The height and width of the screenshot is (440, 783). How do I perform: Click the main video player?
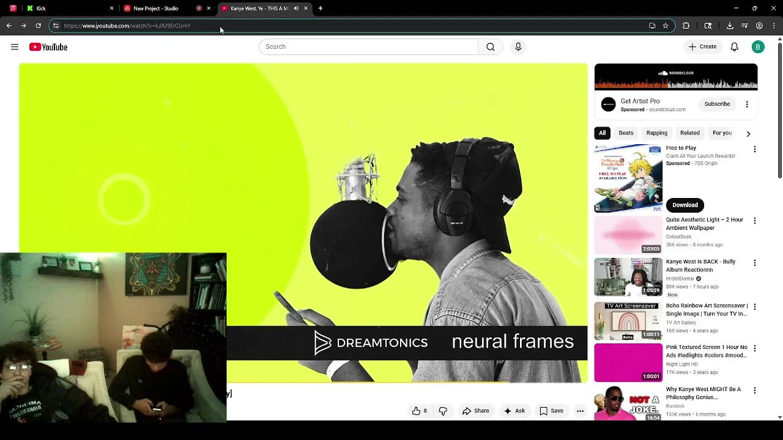[x=303, y=223]
